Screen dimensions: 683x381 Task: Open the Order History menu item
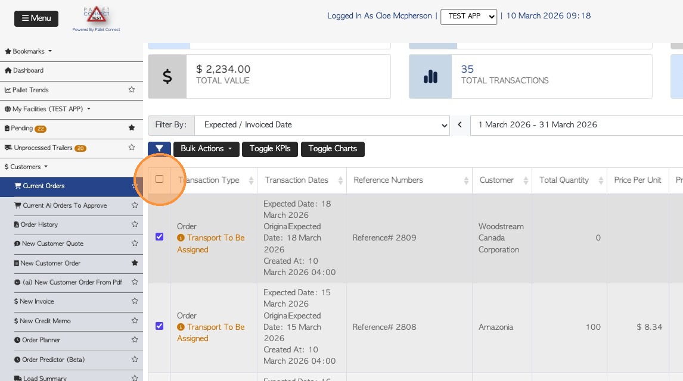click(39, 224)
